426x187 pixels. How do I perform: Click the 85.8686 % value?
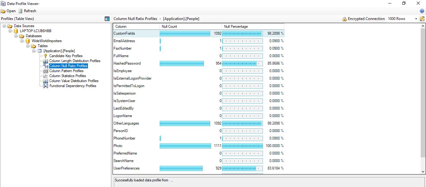pos(275,63)
